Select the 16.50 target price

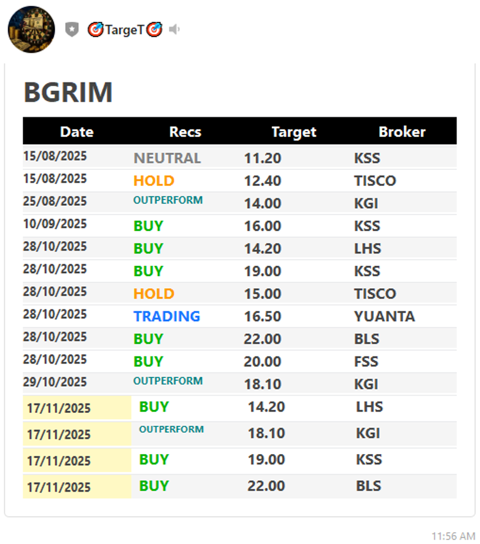[x=263, y=316]
